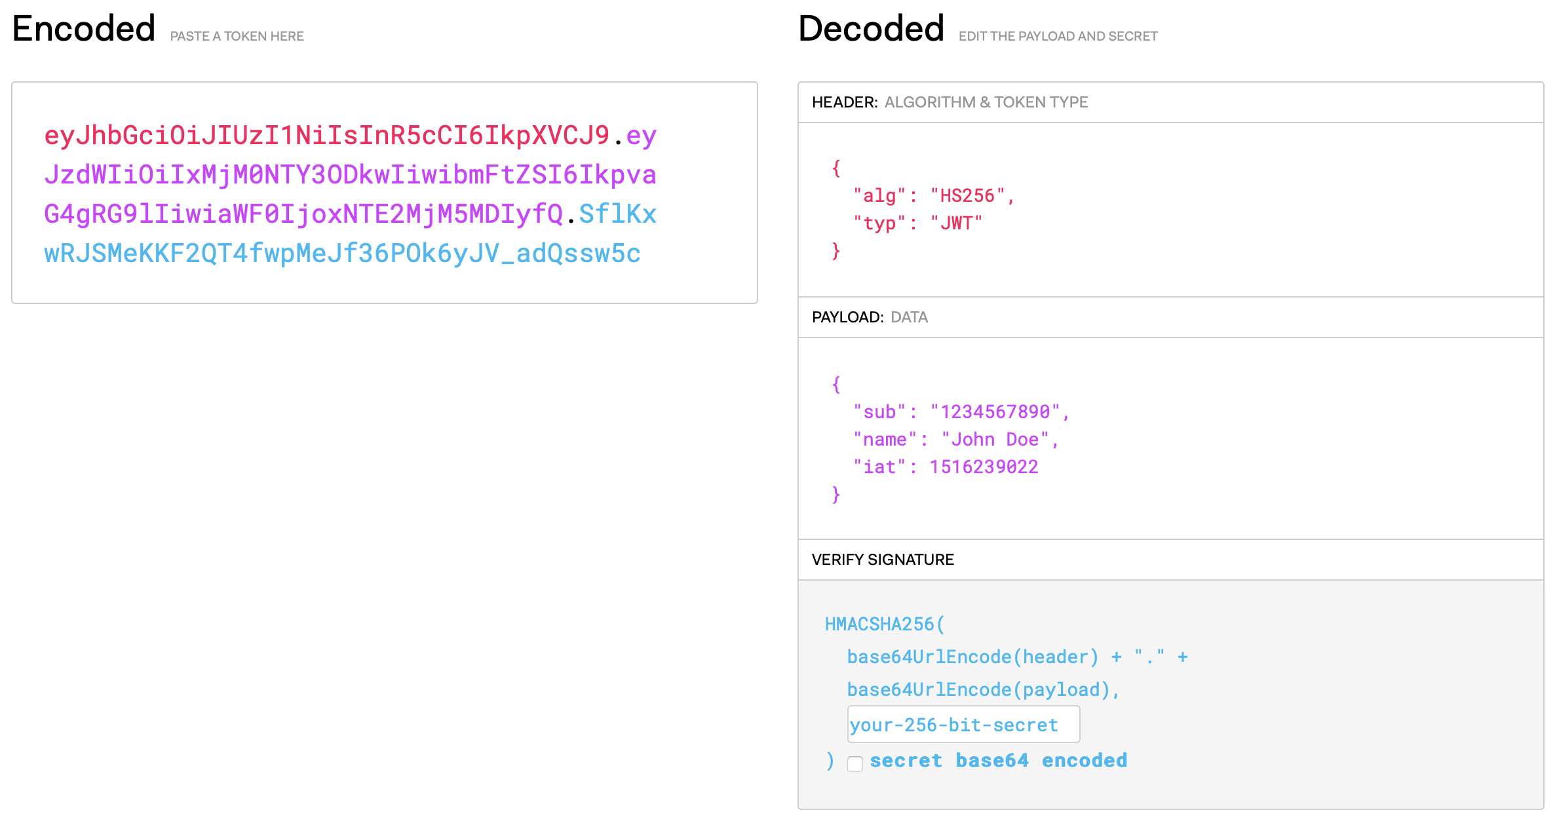Click the "typ": "JWT" header line
1557x827 pixels.
pyautogui.click(x=917, y=223)
